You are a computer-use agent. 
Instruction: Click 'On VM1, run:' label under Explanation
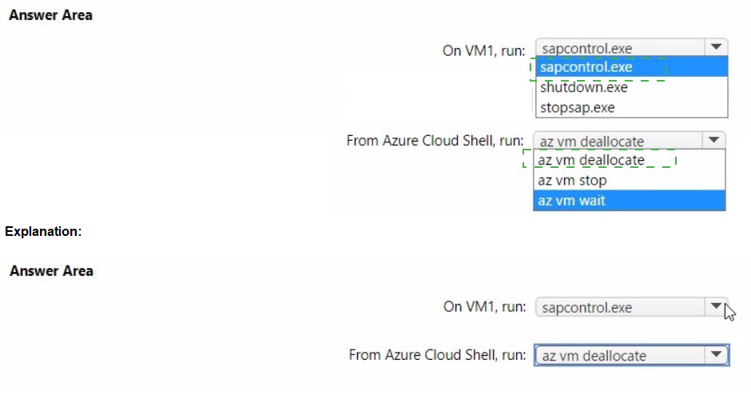pos(484,307)
